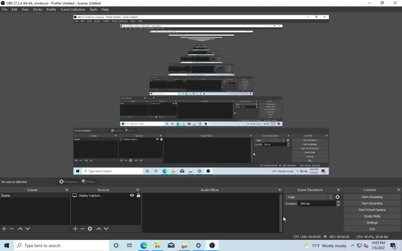
Task: Click the Properties button above the docks
Action: (x=68, y=182)
